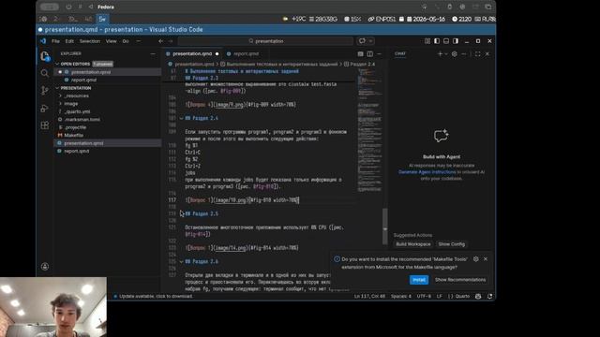
Task: Select the CHAT panel tab
Action: coord(400,54)
